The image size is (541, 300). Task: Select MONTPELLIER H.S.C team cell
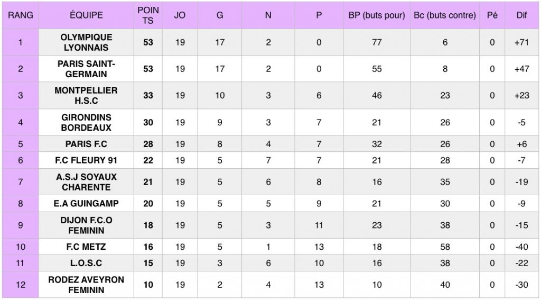click(86, 95)
